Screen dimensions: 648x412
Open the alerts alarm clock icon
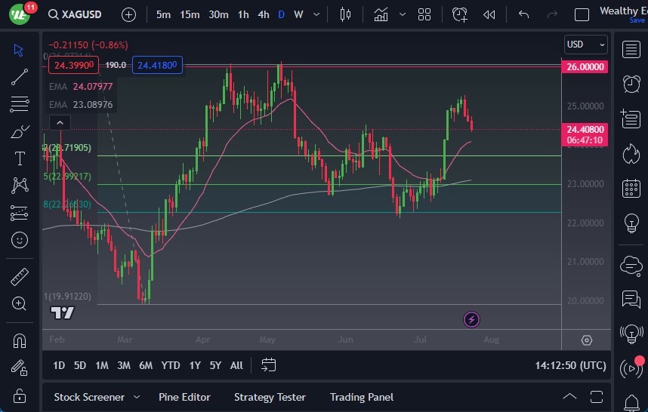[x=631, y=84]
